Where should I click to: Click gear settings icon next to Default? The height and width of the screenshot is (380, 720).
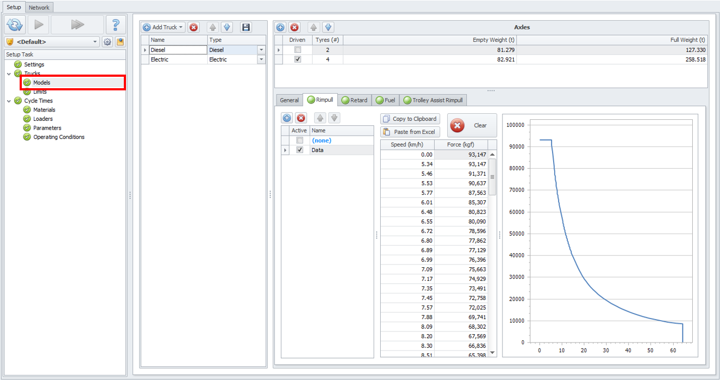(x=107, y=42)
